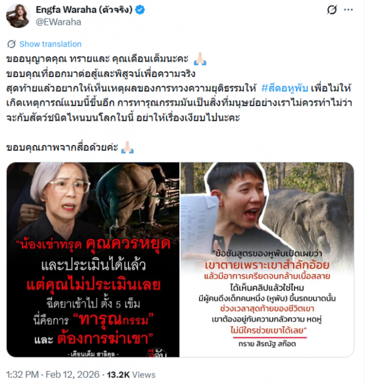
Task: Open the left image with gray-haired woman
Action: (93, 260)
